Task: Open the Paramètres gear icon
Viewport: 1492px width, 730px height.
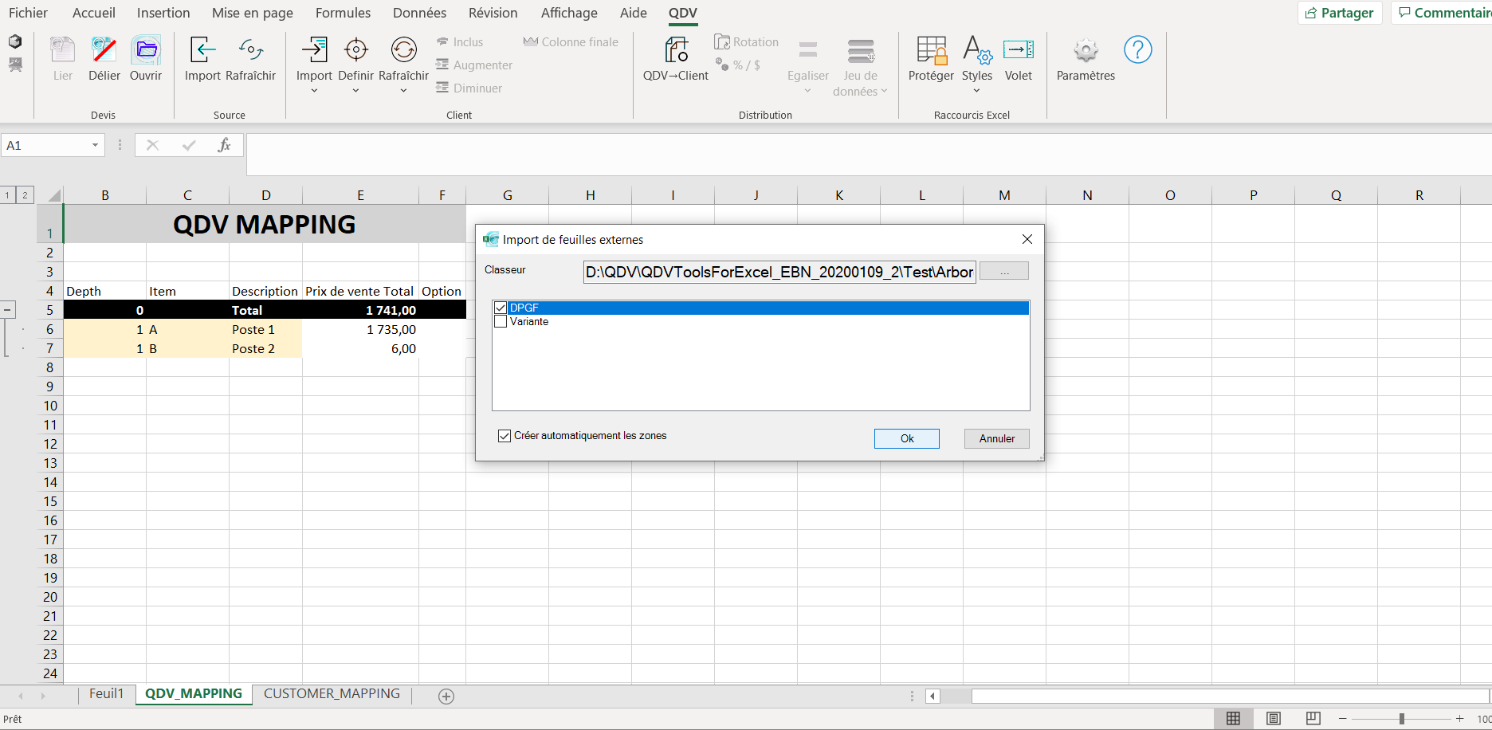Action: 1086,51
